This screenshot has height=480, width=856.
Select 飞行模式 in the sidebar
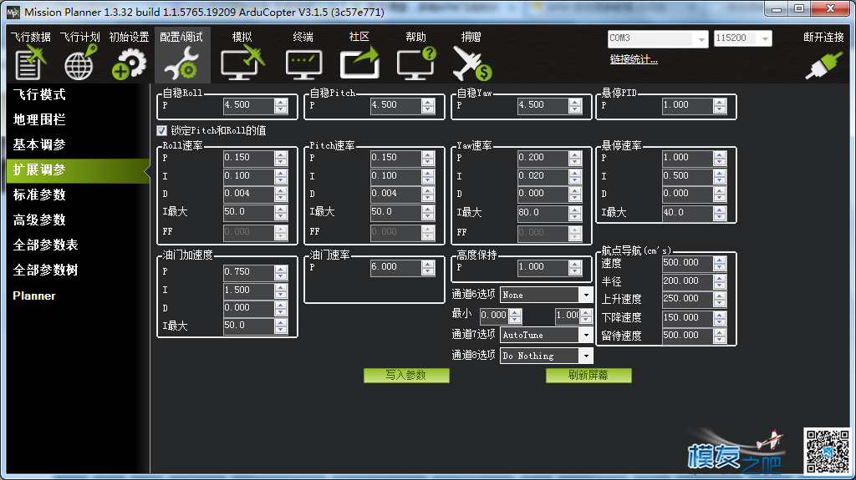coord(39,95)
